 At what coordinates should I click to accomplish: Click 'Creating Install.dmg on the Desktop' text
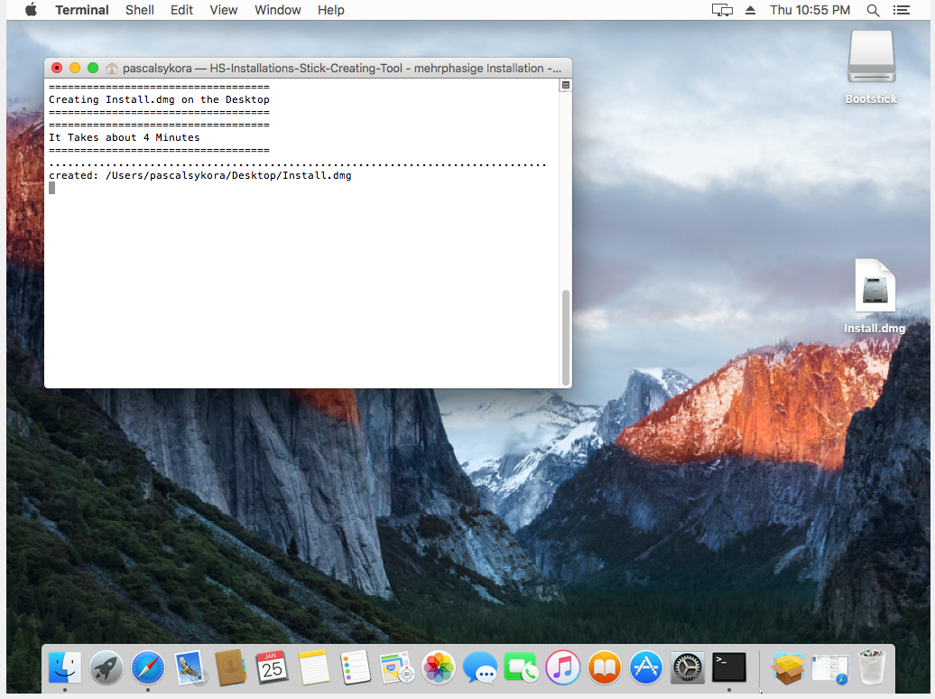(x=159, y=99)
